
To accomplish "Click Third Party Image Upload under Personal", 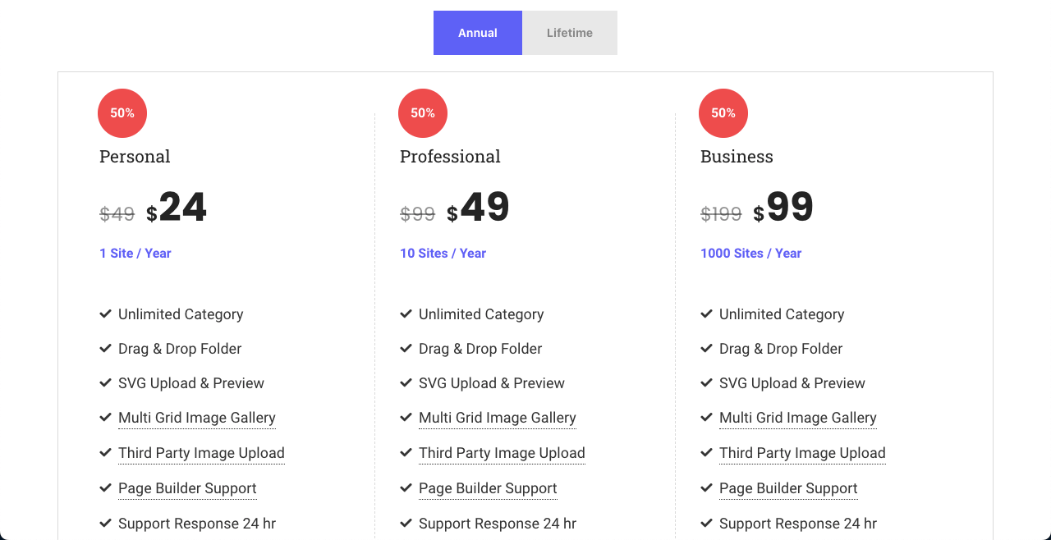I will (201, 453).
